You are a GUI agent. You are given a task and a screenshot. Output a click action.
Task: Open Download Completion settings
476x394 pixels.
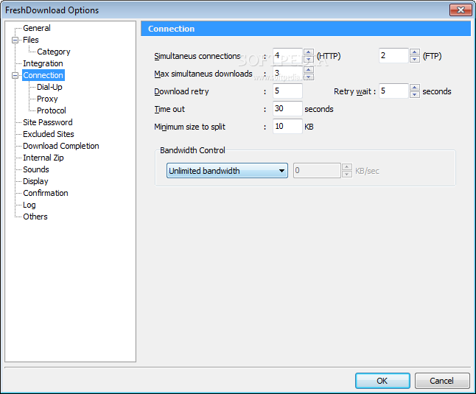click(60, 147)
